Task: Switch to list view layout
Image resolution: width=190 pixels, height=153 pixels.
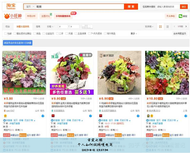Action: 167,27
